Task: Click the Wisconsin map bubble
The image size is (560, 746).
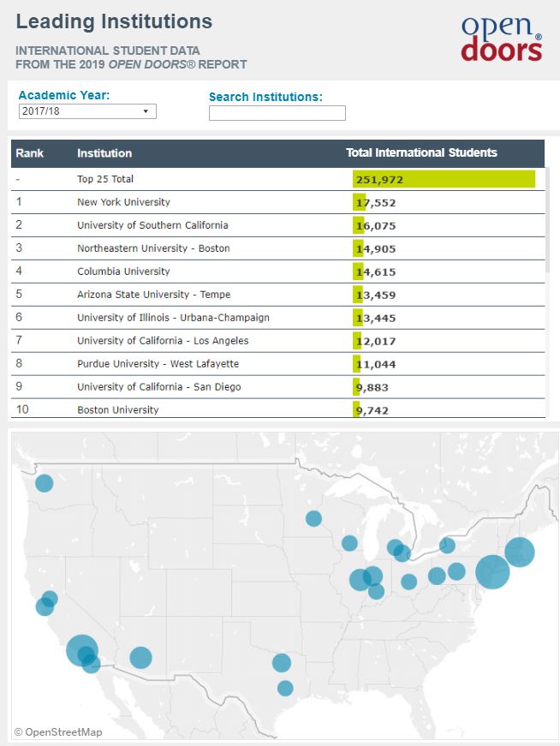Action: click(x=349, y=543)
